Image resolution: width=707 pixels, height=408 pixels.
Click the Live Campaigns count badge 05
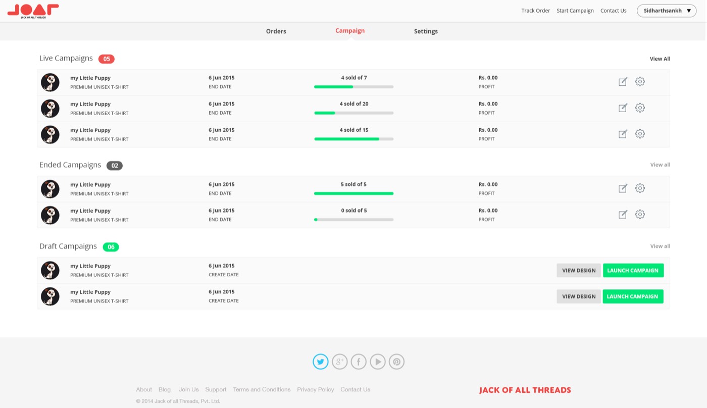point(107,59)
